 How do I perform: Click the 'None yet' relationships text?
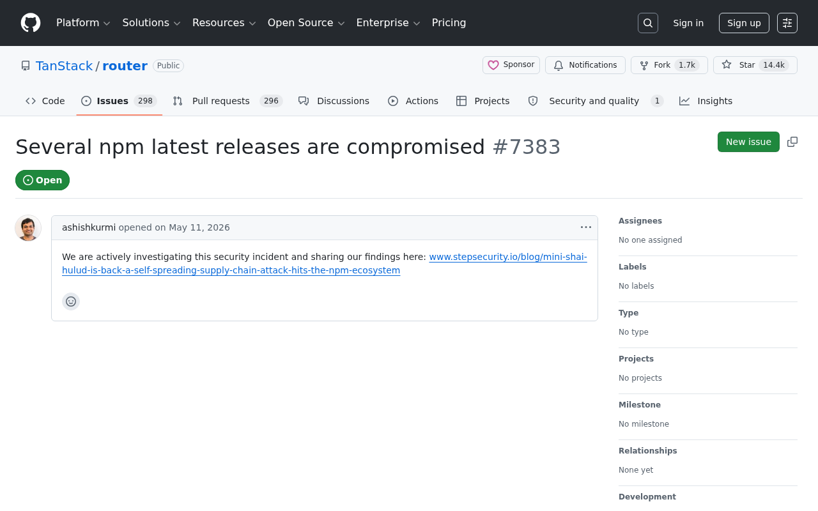[x=636, y=470]
